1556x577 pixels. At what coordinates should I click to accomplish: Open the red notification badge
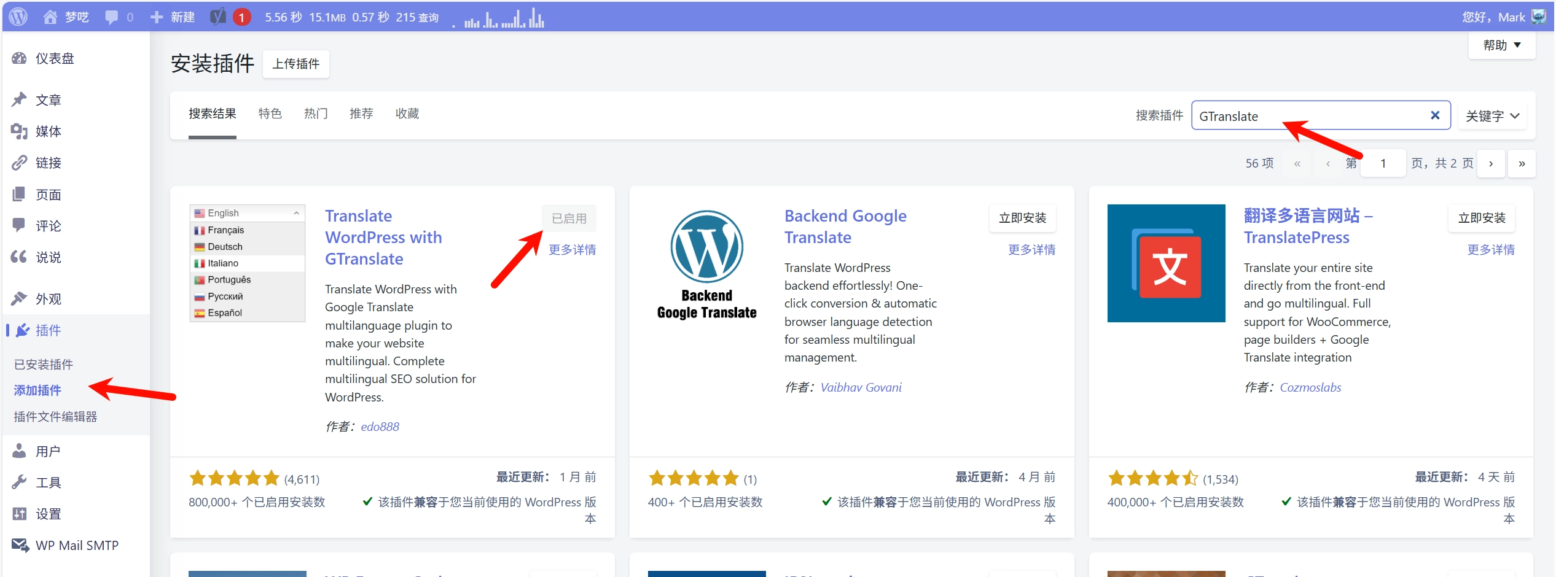(x=242, y=17)
